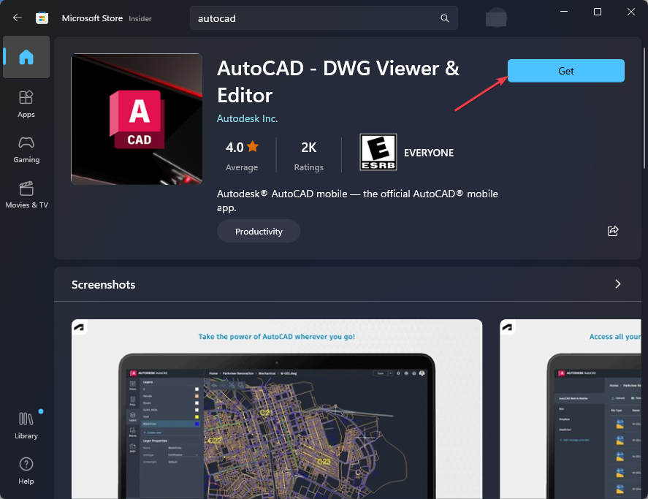Navigate back with the arrow button
The height and width of the screenshot is (499, 648).
(16, 18)
